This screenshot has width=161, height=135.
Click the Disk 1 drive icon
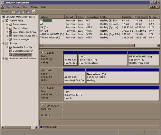tap(43, 70)
